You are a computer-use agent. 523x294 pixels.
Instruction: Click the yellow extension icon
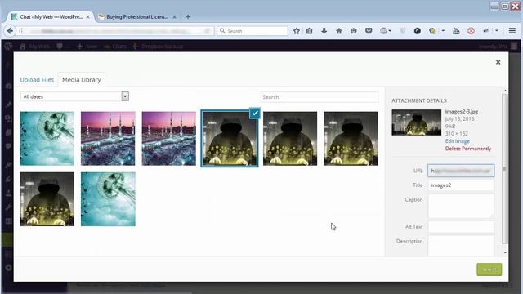pyautogui.click(x=432, y=31)
